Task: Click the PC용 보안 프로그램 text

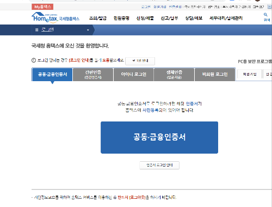Action: (x=255, y=62)
